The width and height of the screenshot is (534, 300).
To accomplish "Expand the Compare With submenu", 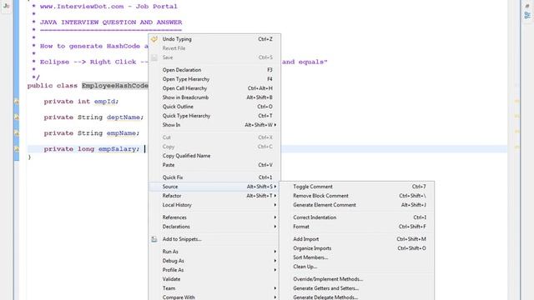I will (x=214, y=297).
